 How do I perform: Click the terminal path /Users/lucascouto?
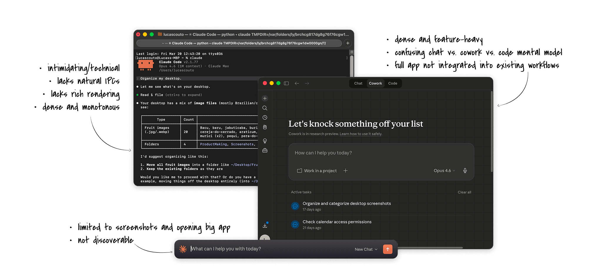tap(176, 70)
